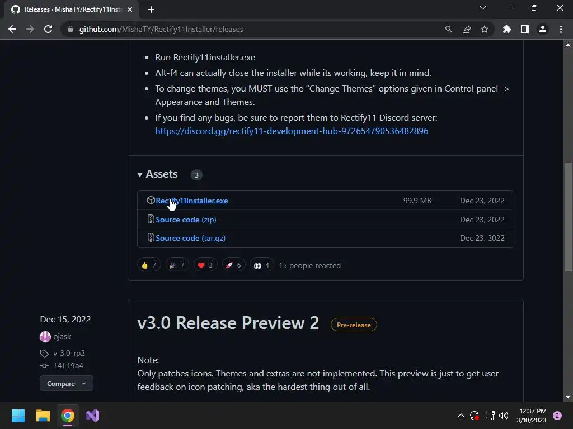The width and height of the screenshot is (573, 429).
Task: Click the Pre-release badge
Action: (x=354, y=325)
